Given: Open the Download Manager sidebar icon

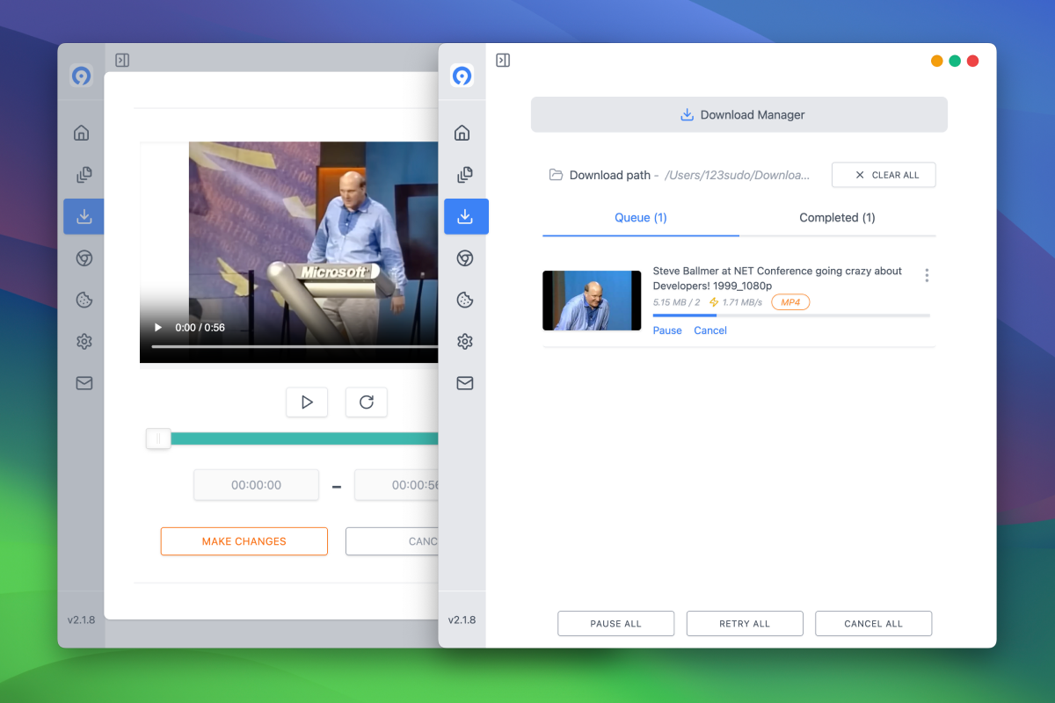Looking at the screenshot, I should [466, 216].
